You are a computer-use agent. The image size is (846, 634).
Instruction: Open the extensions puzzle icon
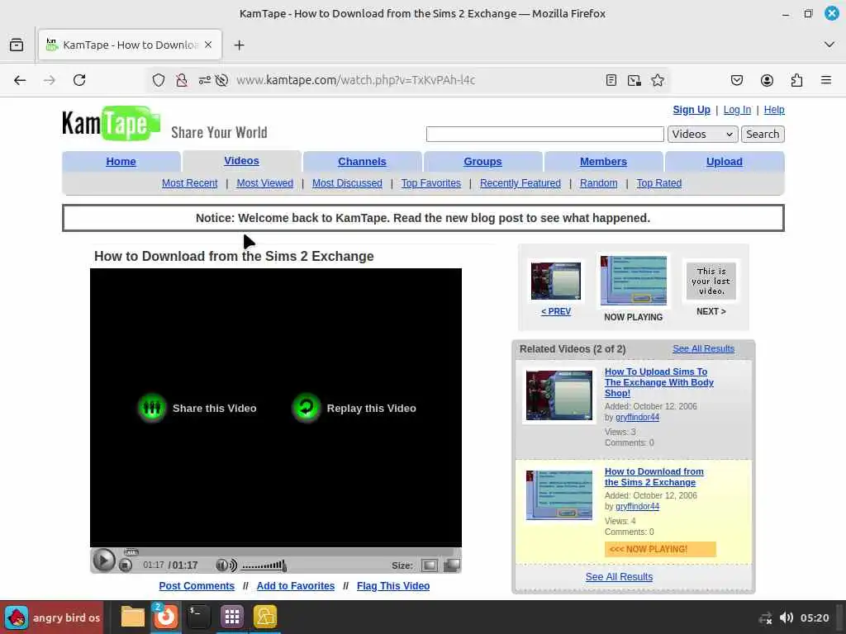[x=796, y=80]
